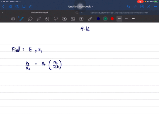The image size is (159, 119).
Task: Add a new page
Action: pos(142,7)
